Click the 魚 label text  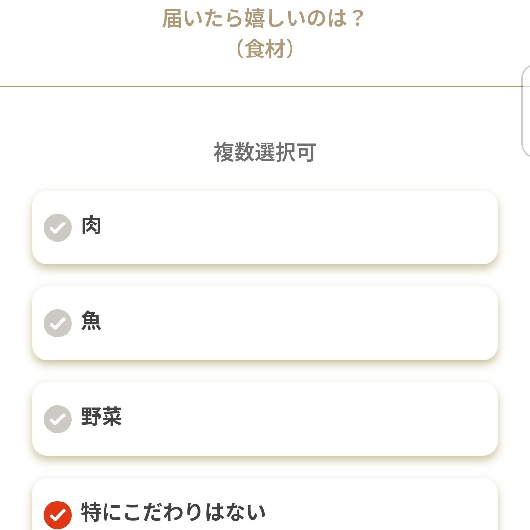[x=91, y=321]
